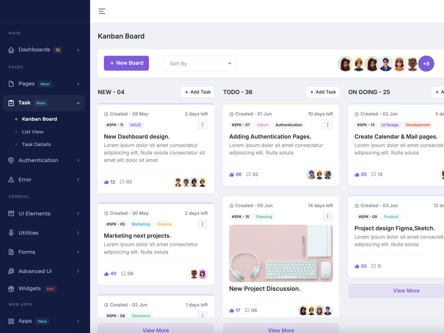
Task: Click the Utilities medal icon
Action: [11, 233]
